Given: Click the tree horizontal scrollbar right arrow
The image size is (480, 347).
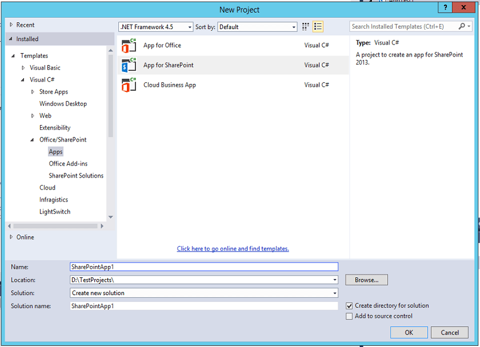Looking at the screenshot, I should click(102, 226).
